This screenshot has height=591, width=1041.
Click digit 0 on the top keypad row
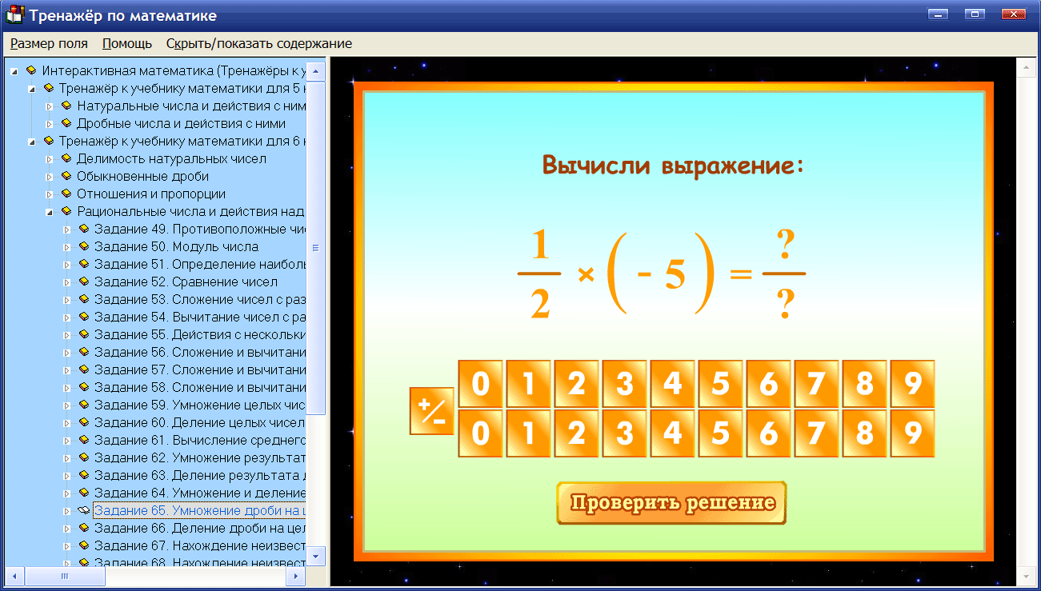[x=480, y=385]
